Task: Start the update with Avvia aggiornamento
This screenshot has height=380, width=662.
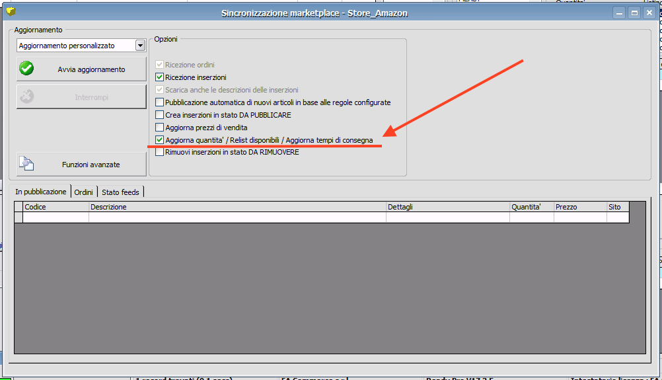Action: point(81,69)
